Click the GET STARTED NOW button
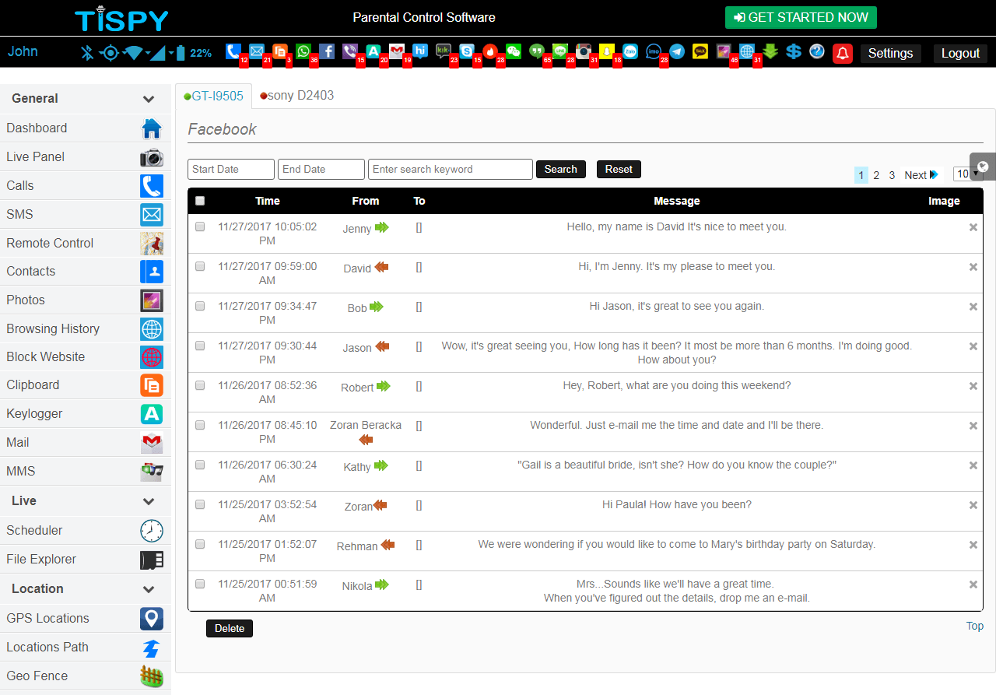 click(x=801, y=17)
